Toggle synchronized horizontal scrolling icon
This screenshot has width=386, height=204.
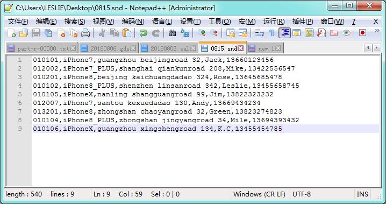pyautogui.click(x=242, y=33)
